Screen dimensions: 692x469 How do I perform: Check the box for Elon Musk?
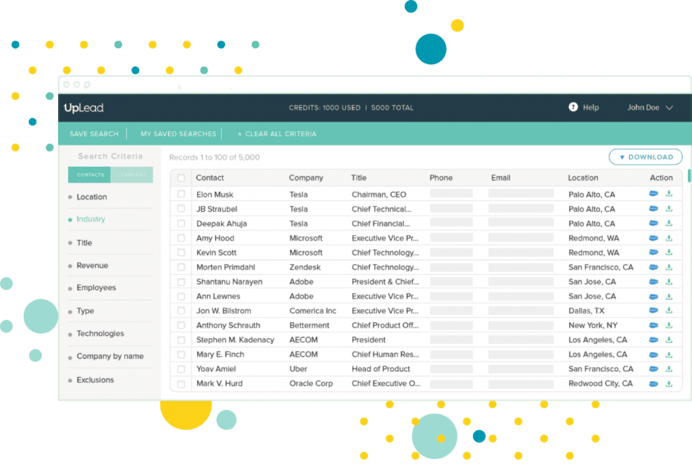181,194
